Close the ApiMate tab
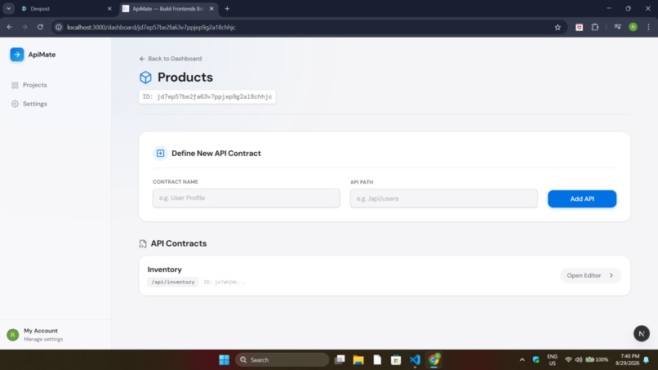 pyautogui.click(x=211, y=9)
